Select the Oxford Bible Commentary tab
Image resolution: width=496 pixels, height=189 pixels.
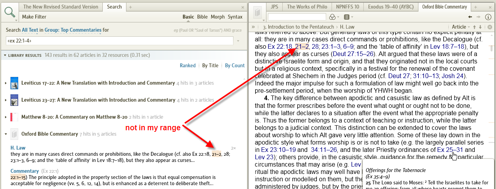pos(444,7)
